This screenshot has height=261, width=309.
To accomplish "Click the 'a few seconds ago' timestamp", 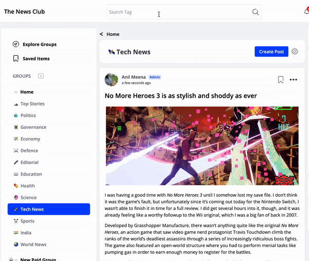I will pyautogui.click(x=136, y=83).
